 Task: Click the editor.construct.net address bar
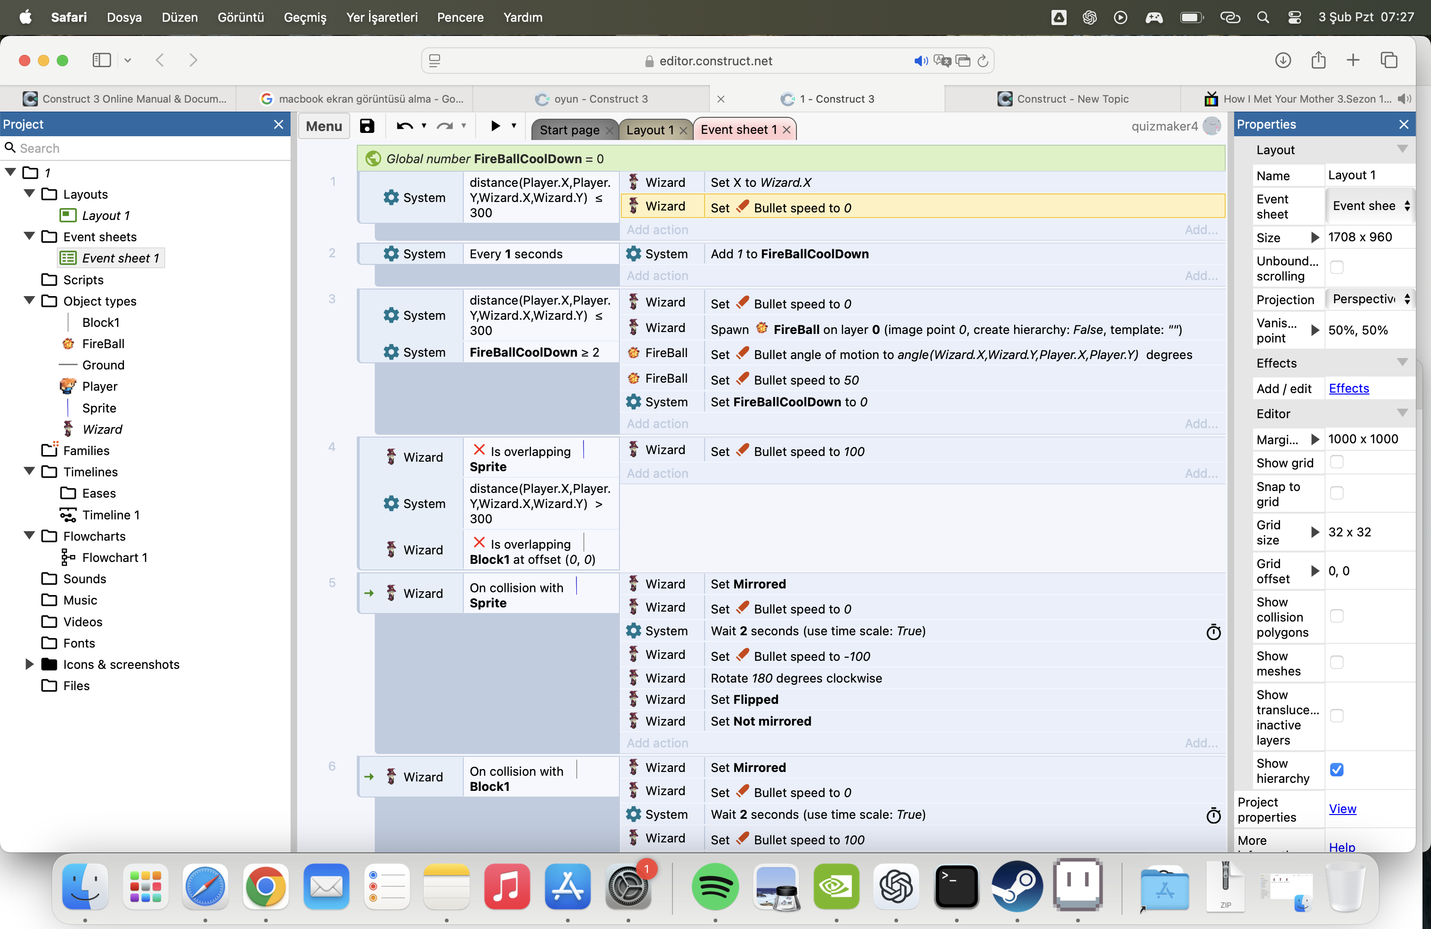pyautogui.click(x=707, y=61)
